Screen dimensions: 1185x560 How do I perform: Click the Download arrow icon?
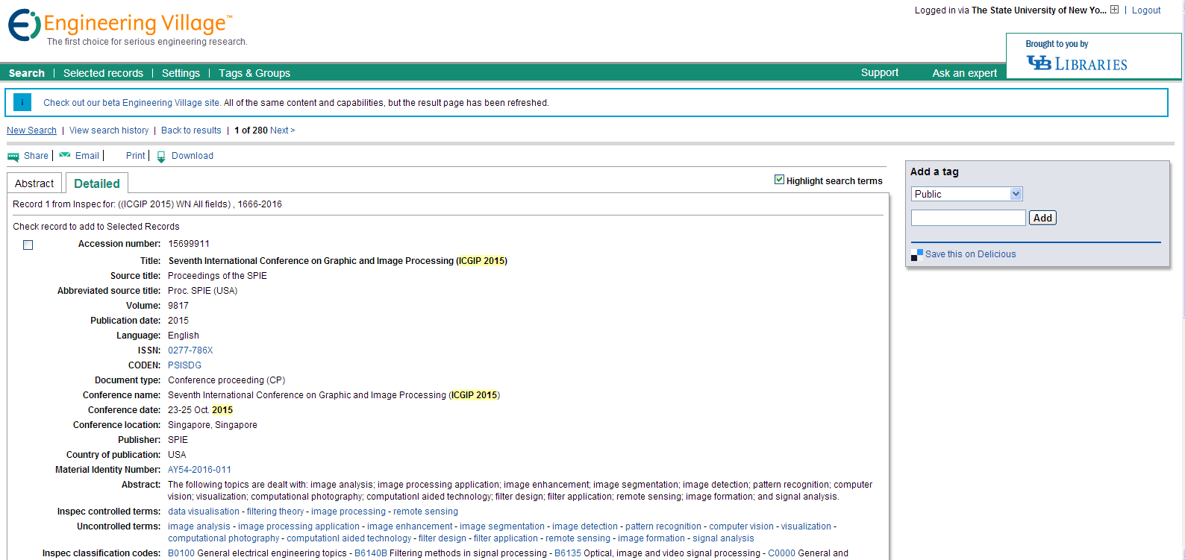click(x=161, y=157)
